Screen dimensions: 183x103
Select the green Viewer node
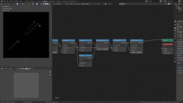(168, 40)
